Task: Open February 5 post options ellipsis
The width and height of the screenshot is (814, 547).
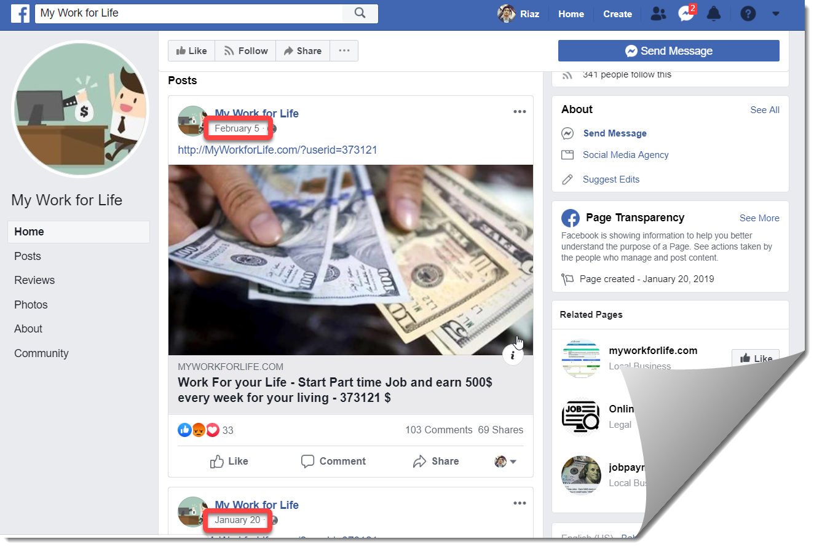Action: pyautogui.click(x=520, y=112)
